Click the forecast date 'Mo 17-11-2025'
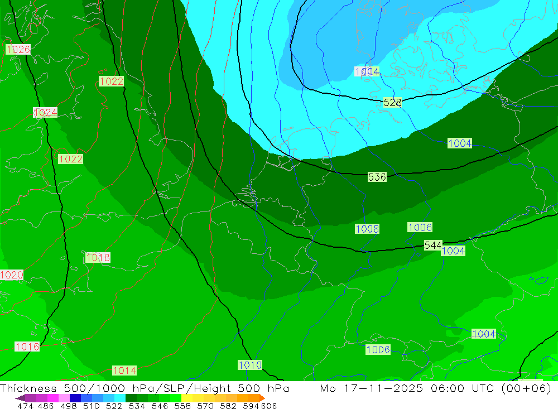 372,388
